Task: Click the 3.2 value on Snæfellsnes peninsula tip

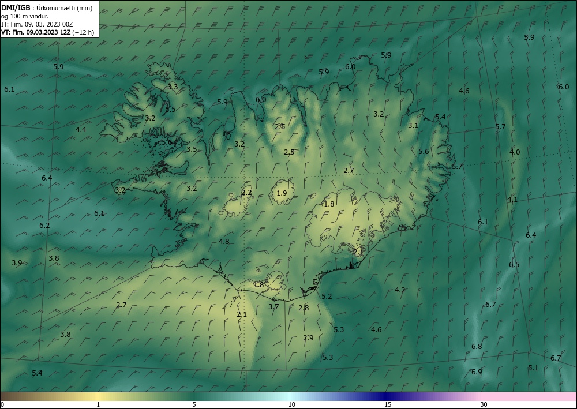Action: tap(120, 190)
